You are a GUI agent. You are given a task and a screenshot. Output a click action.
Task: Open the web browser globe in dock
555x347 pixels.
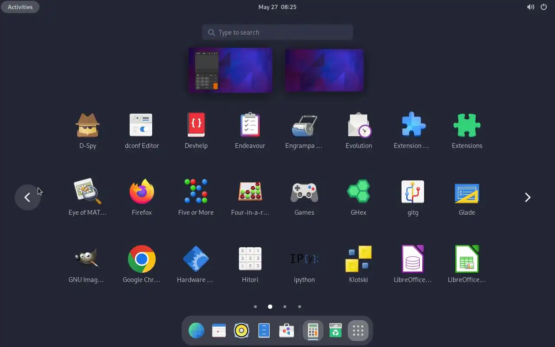coord(196,331)
